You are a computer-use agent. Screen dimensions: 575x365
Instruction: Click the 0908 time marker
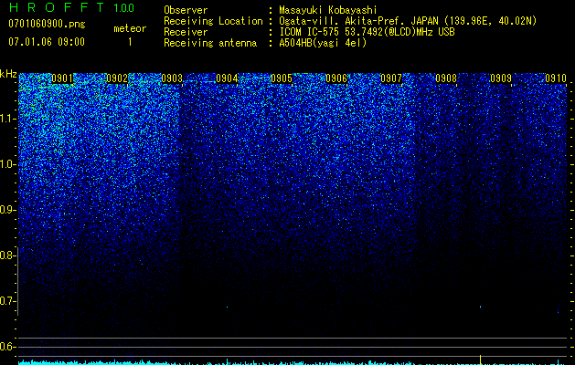click(446, 78)
